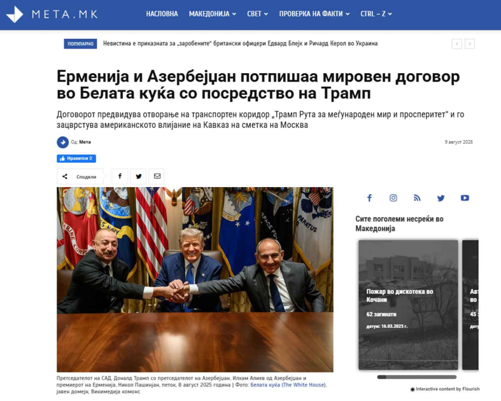Show next popular headline arrow
501x401 pixels.
[470, 44]
